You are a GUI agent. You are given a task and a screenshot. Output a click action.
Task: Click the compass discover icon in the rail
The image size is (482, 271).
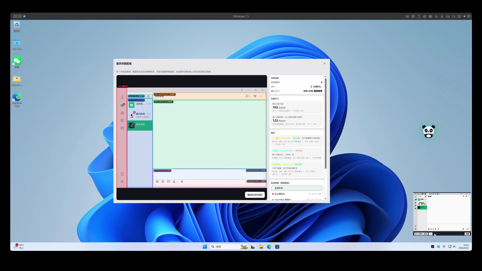(122, 128)
